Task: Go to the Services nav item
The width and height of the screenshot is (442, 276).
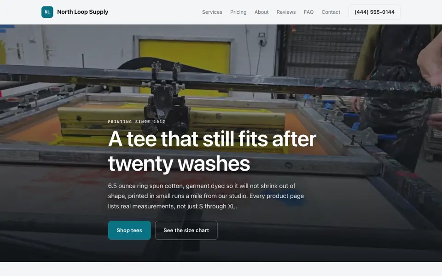Action: point(212,12)
